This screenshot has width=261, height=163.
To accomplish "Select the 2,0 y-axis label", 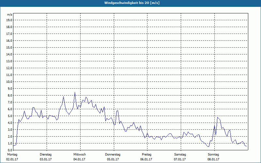I will coord(10,136).
